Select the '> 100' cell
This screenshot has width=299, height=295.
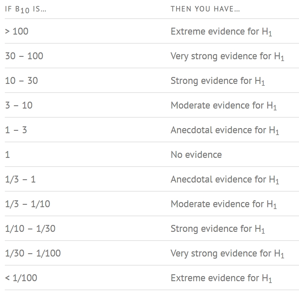click(x=17, y=31)
